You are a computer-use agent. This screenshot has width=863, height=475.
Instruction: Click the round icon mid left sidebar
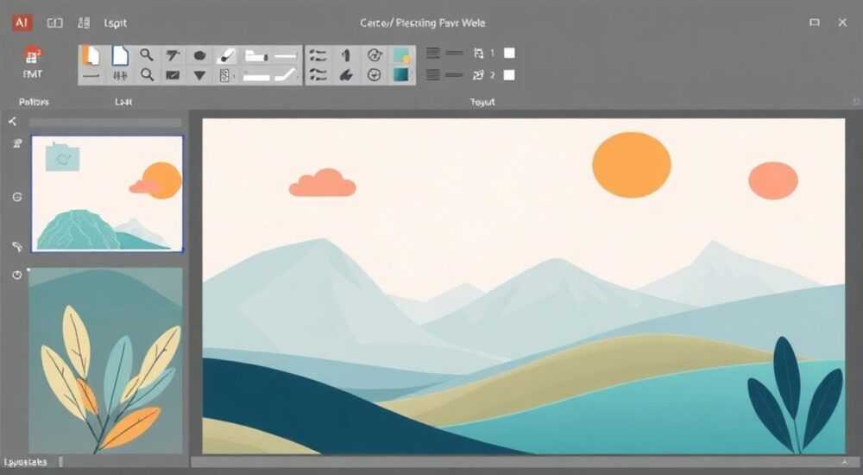point(17,197)
